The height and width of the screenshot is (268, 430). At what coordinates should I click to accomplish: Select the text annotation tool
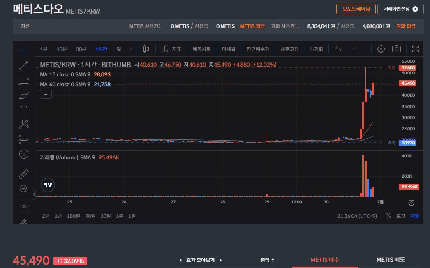pos(24,110)
